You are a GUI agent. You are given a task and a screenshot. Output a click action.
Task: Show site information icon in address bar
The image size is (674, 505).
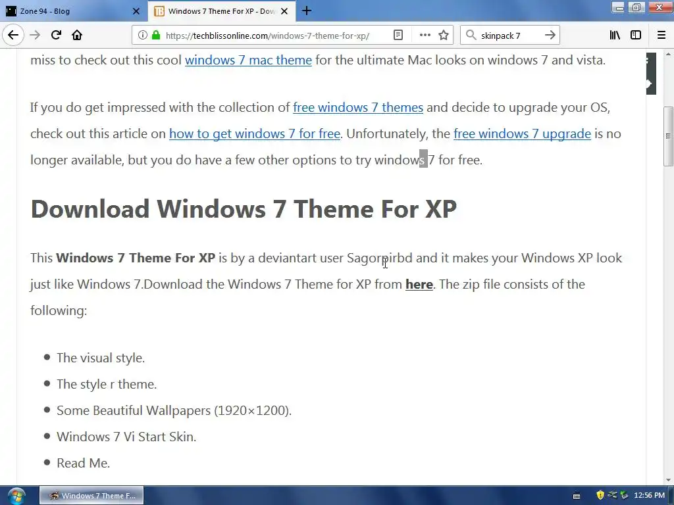point(142,36)
